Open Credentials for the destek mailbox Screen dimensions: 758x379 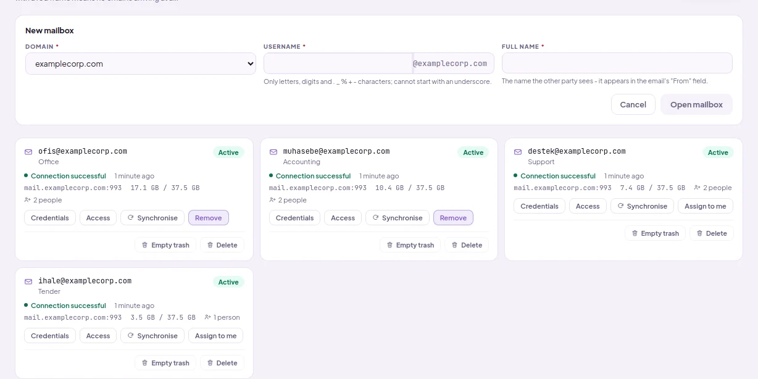click(539, 206)
